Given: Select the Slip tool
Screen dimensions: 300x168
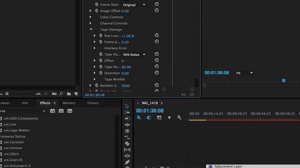Looking at the screenshot, I should tap(127, 150).
